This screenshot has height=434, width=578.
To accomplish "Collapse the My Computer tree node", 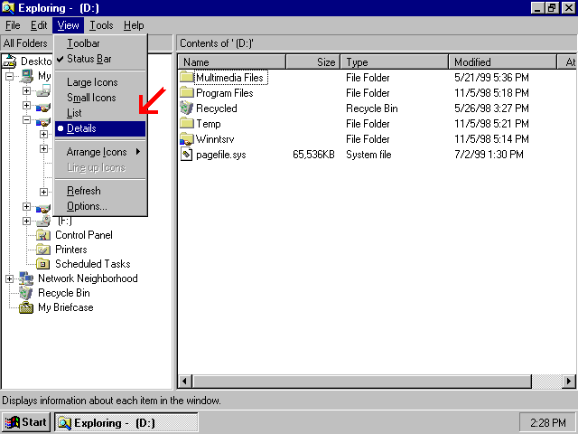I will pos(9,76).
